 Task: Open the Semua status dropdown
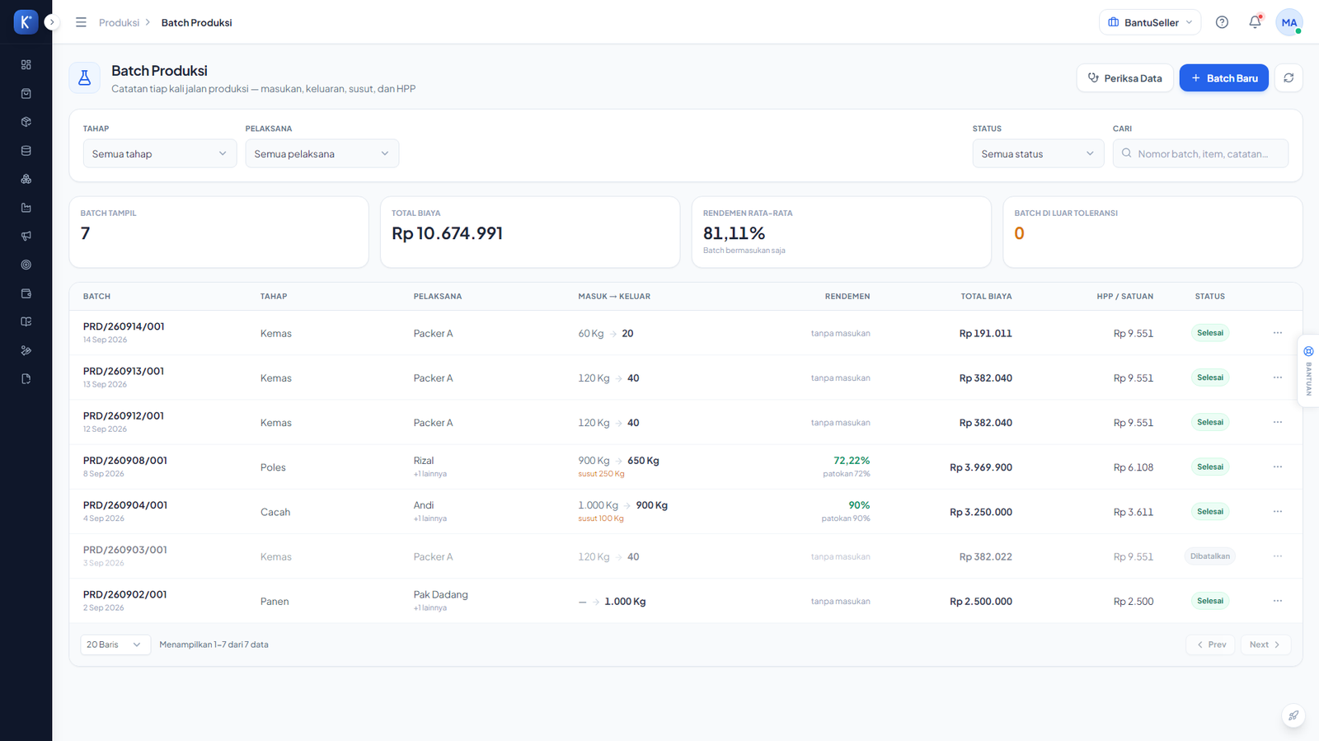tap(1038, 153)
